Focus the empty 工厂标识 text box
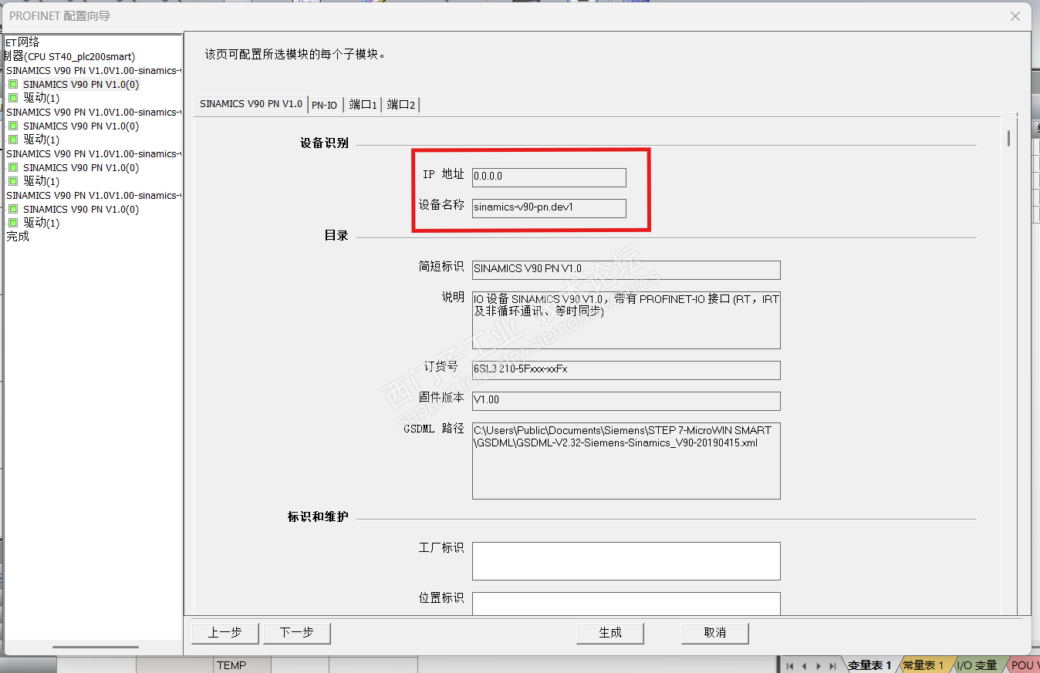Image resolution: width=1040 pixels, height=673 pixels. [626, 560]
